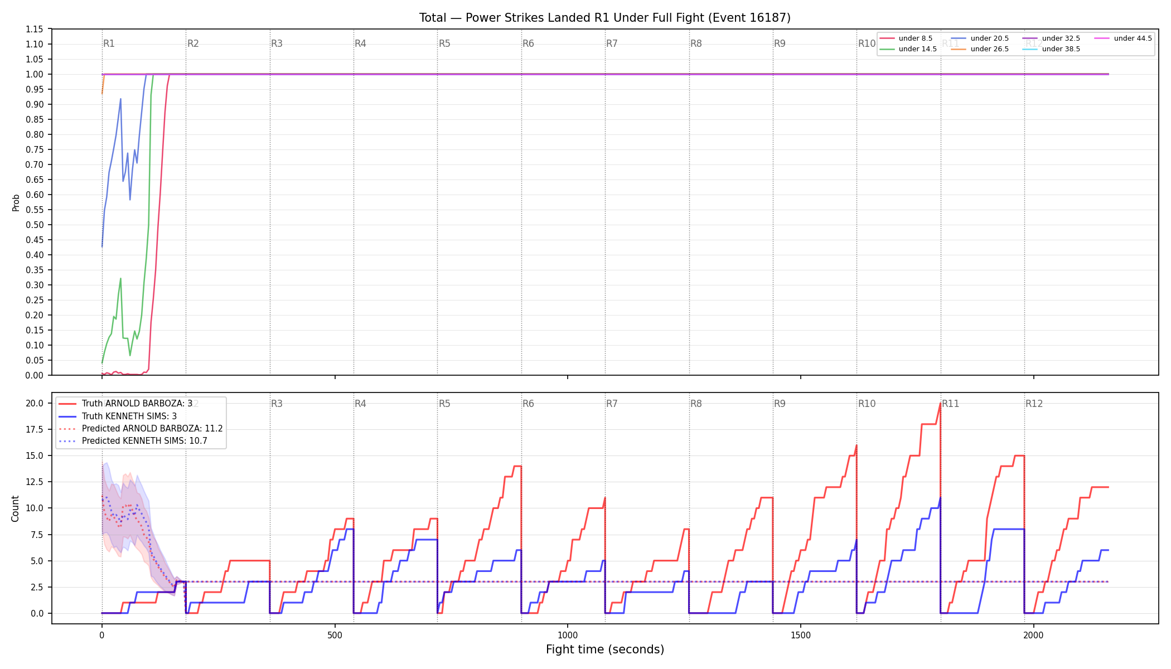Click the R1 round label in the probability chart
Screen dimensions: 1171x669
109,43
